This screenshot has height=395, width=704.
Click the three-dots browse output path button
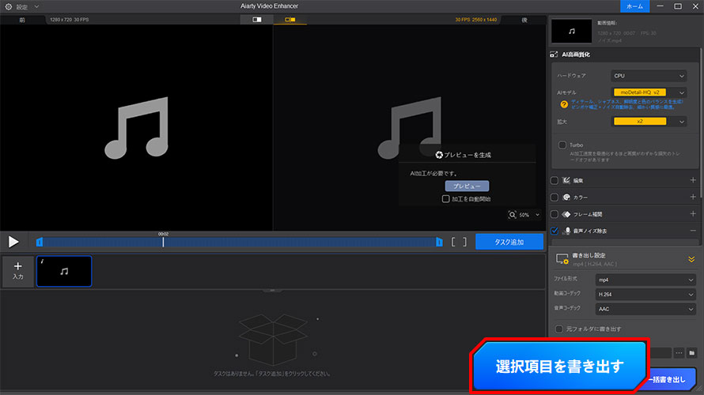[679, 353]
